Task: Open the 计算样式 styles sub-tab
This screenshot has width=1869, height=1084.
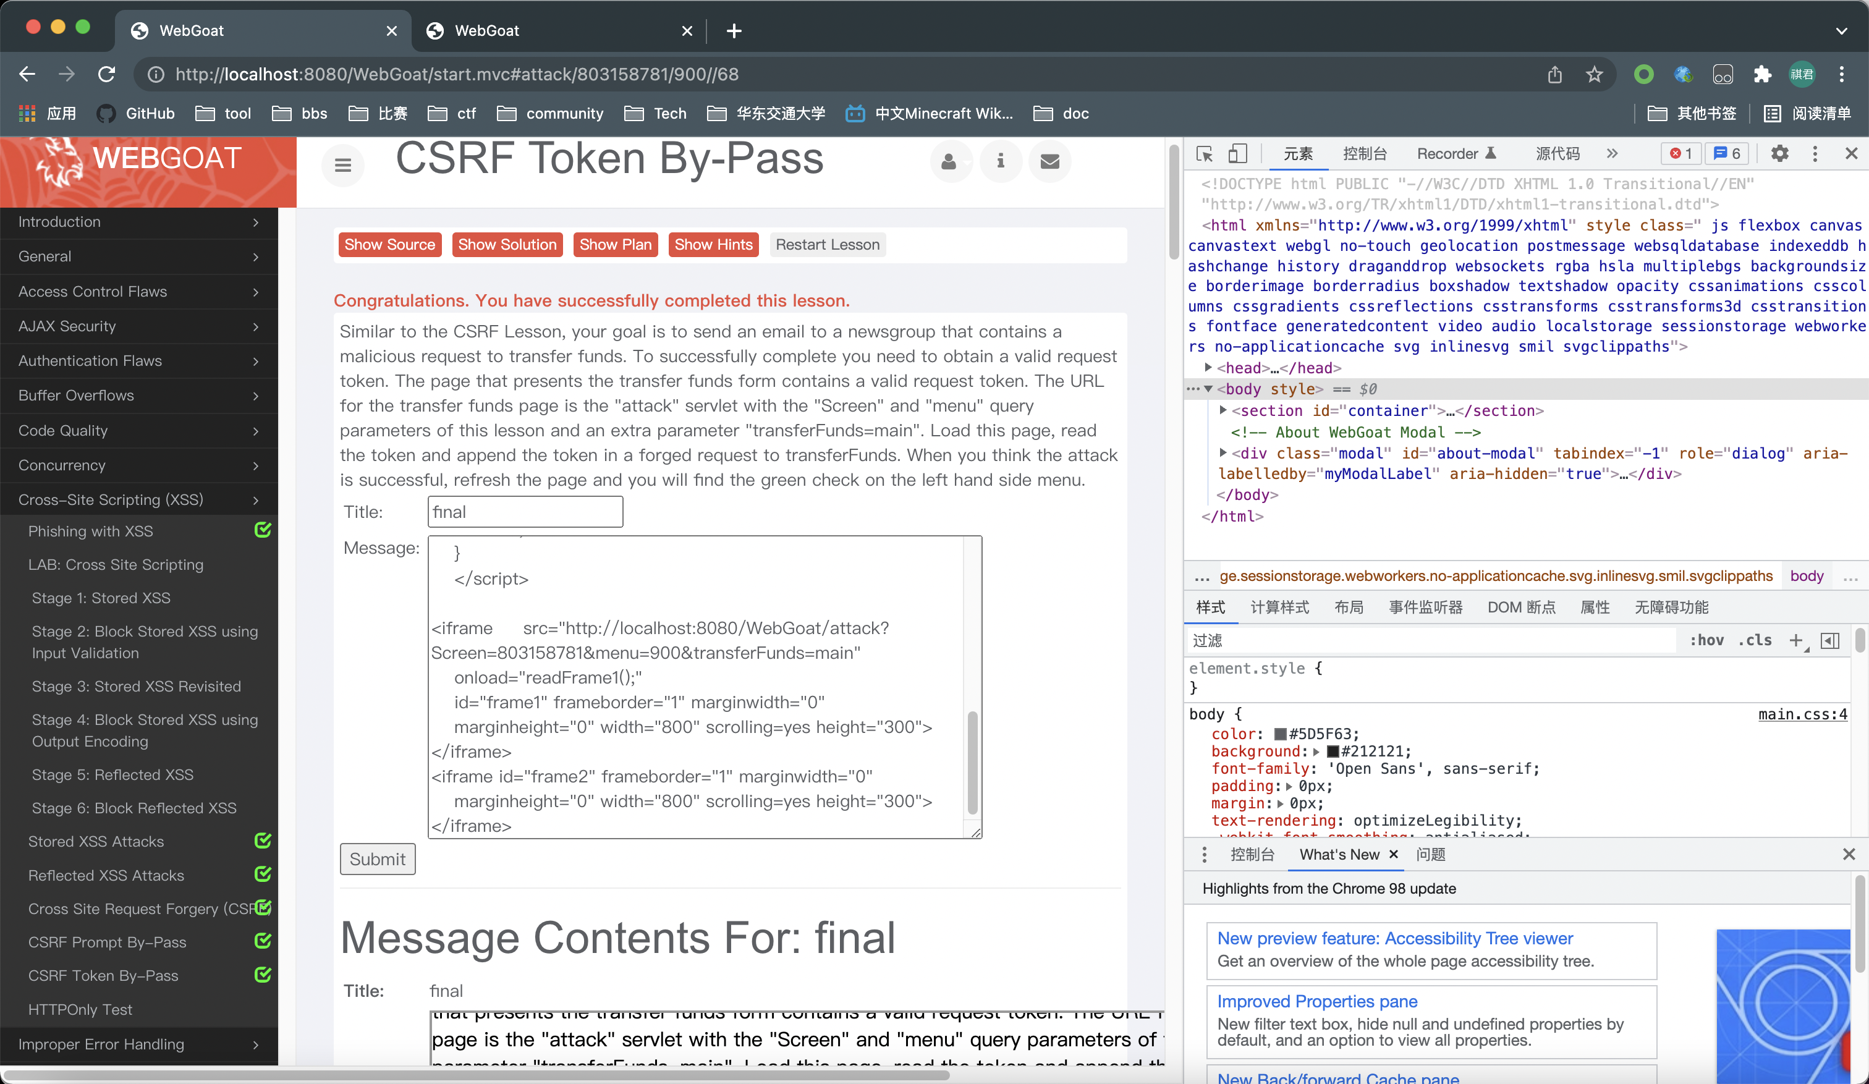Action: pyautogui.click(x=1279, y=608)
